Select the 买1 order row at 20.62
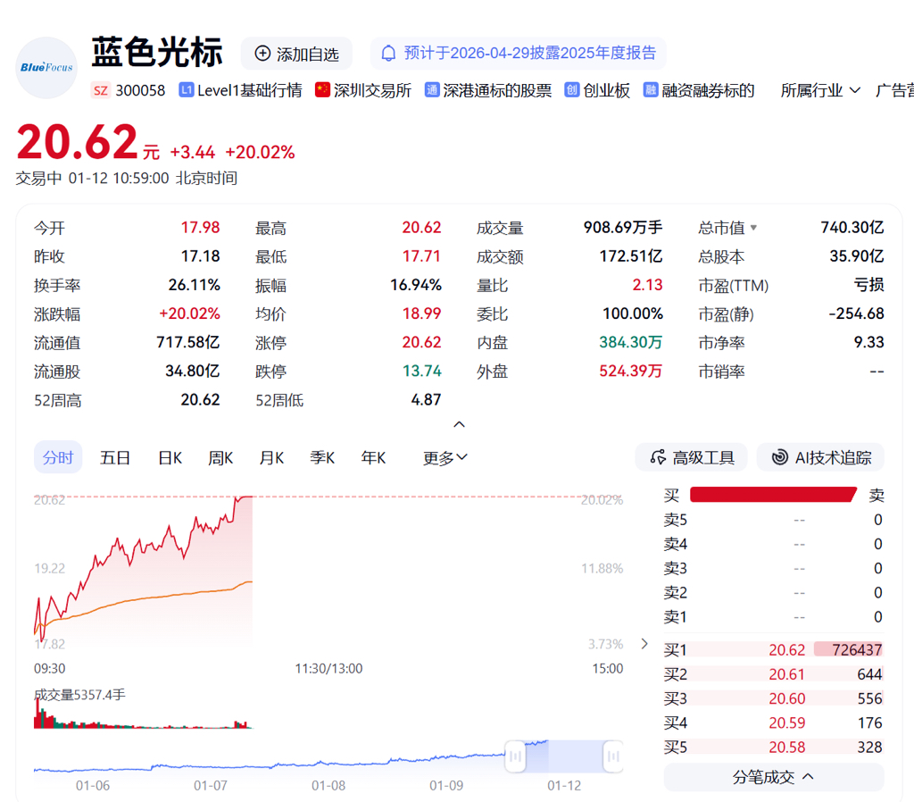 pyautogui.click(x=774, y=649)
